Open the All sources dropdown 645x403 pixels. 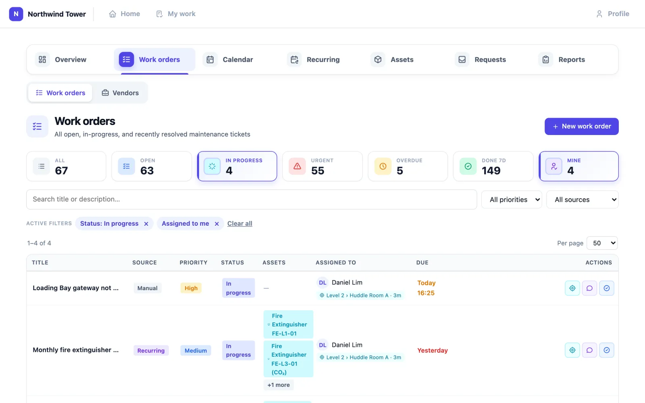(x=582, y=199)
